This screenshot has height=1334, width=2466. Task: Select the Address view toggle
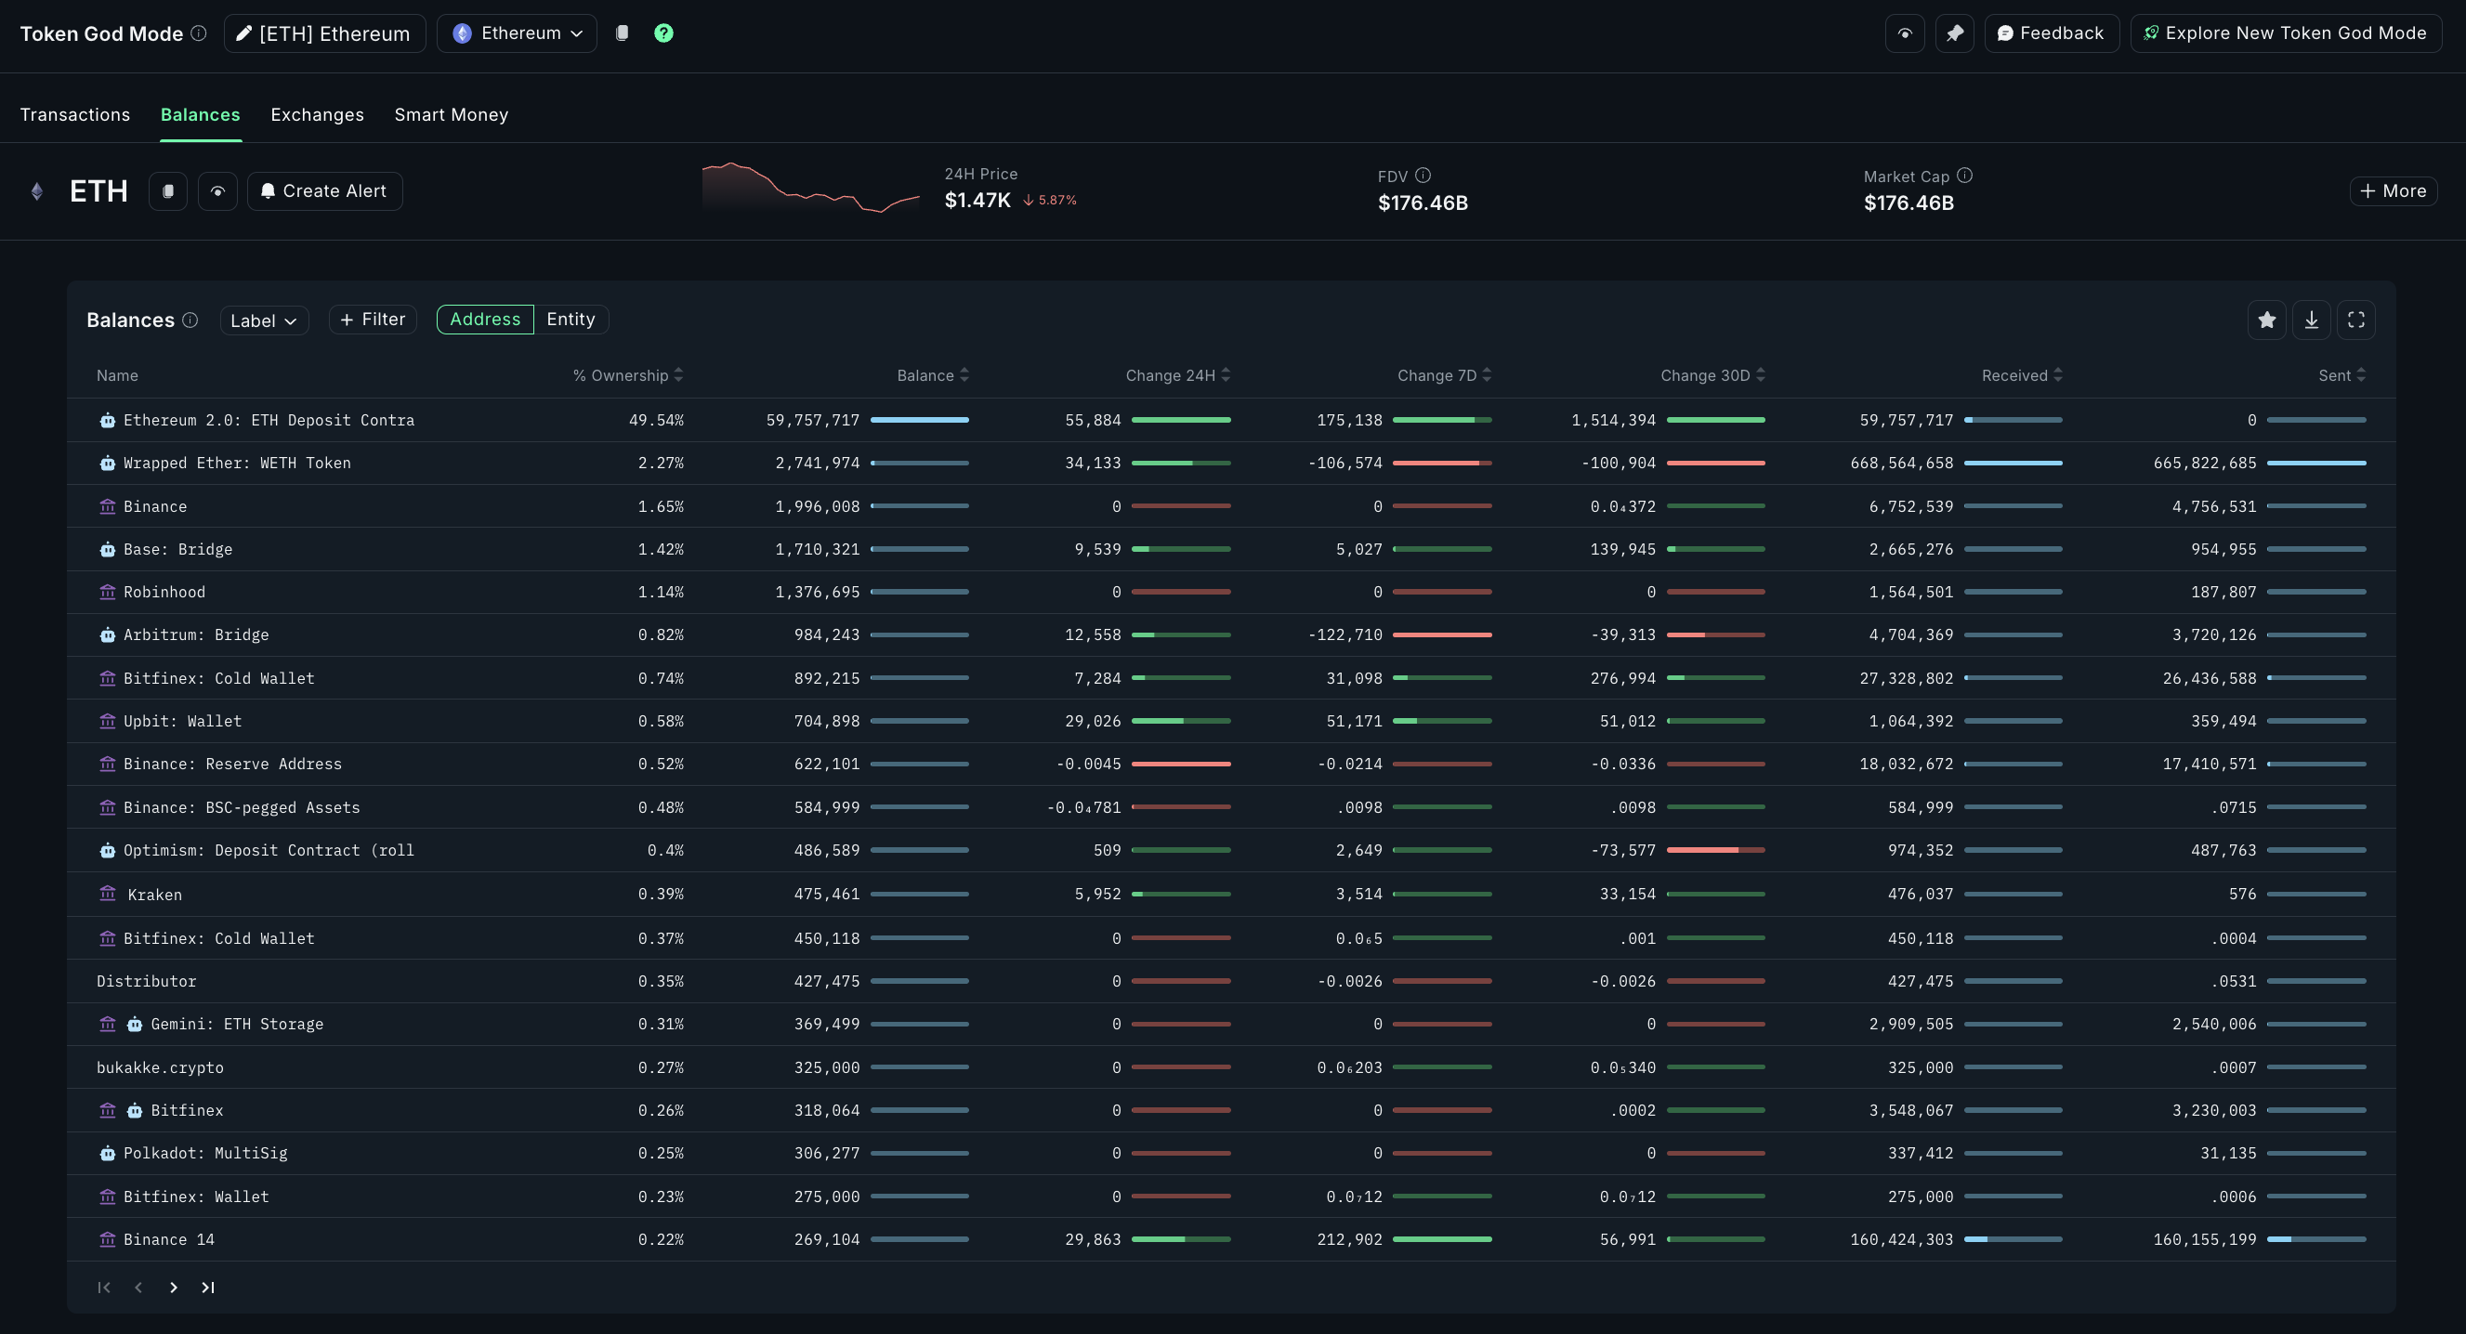[484, 319]
